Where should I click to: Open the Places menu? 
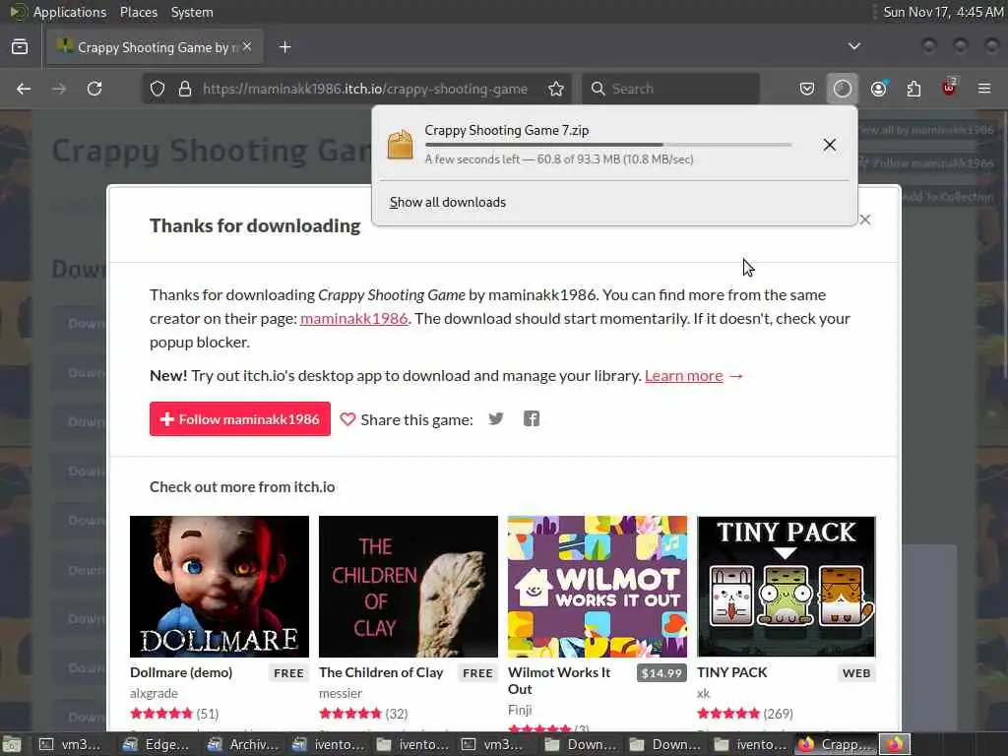[x=139, y=12]
